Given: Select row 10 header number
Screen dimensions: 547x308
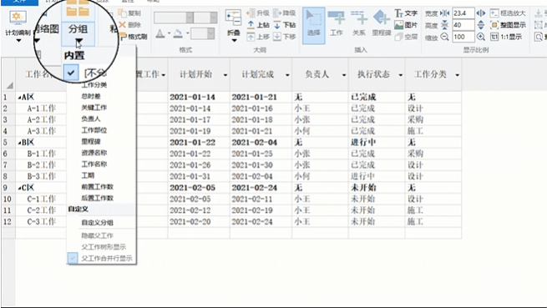Looking at the screenshot, I should click(8, 199).
